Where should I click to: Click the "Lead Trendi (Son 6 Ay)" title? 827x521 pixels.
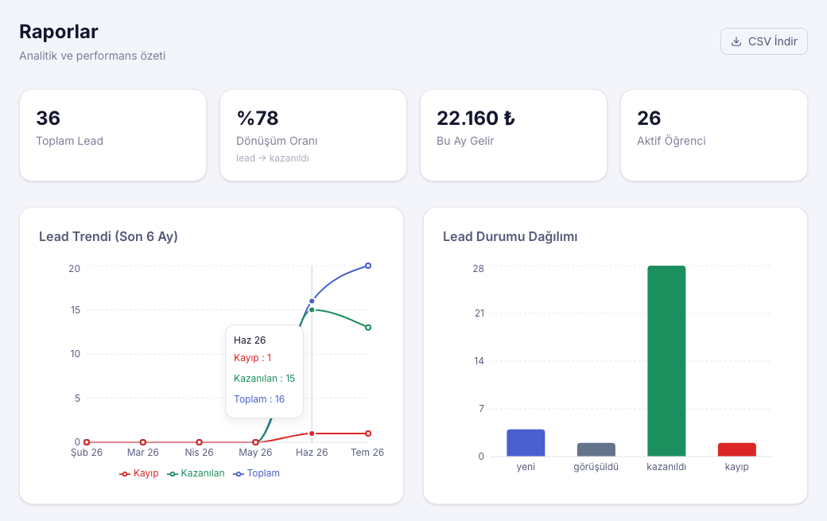click(108, 236)
